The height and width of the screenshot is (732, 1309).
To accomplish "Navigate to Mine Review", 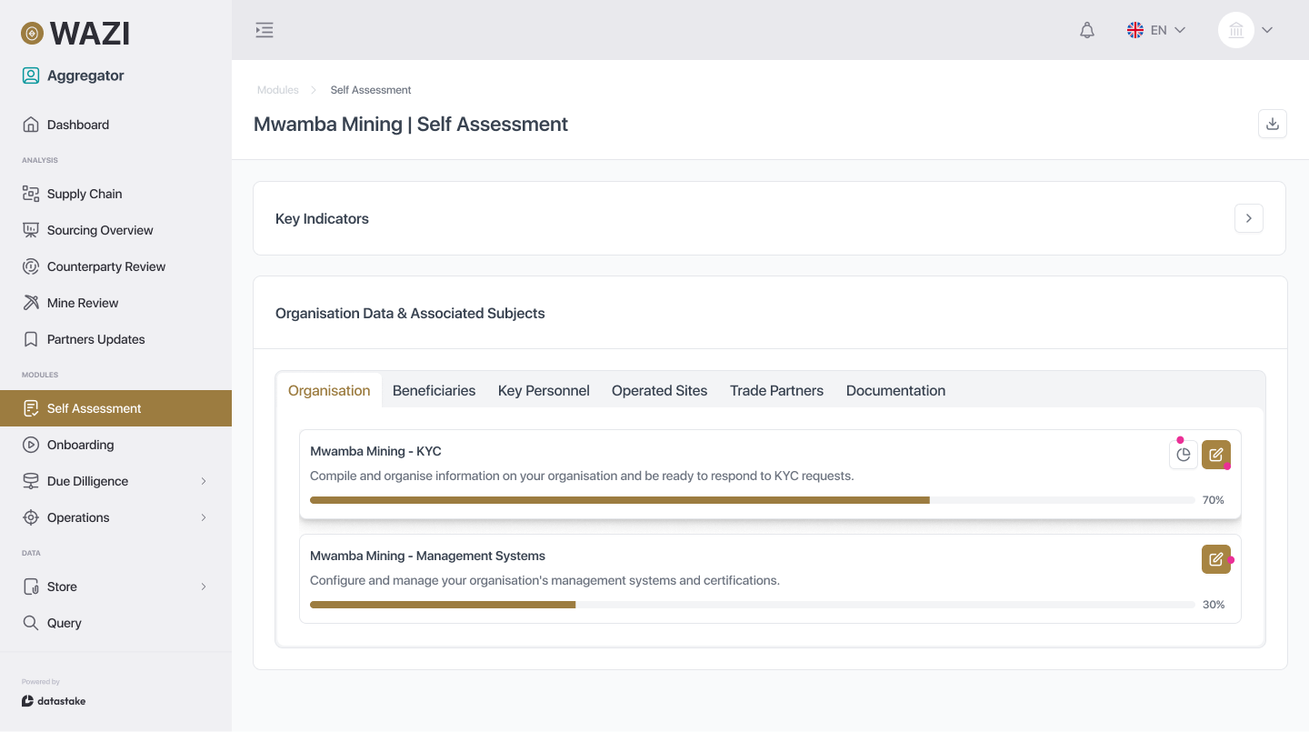I will coord(115,303).
